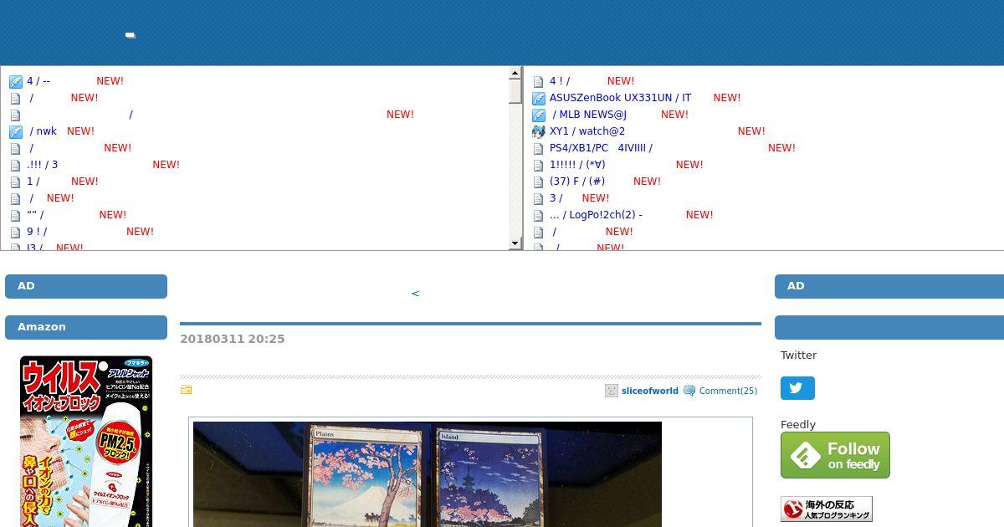Open the "/ nwk" feed link
Screen dimensions: 1004x527
pos(44,131)
